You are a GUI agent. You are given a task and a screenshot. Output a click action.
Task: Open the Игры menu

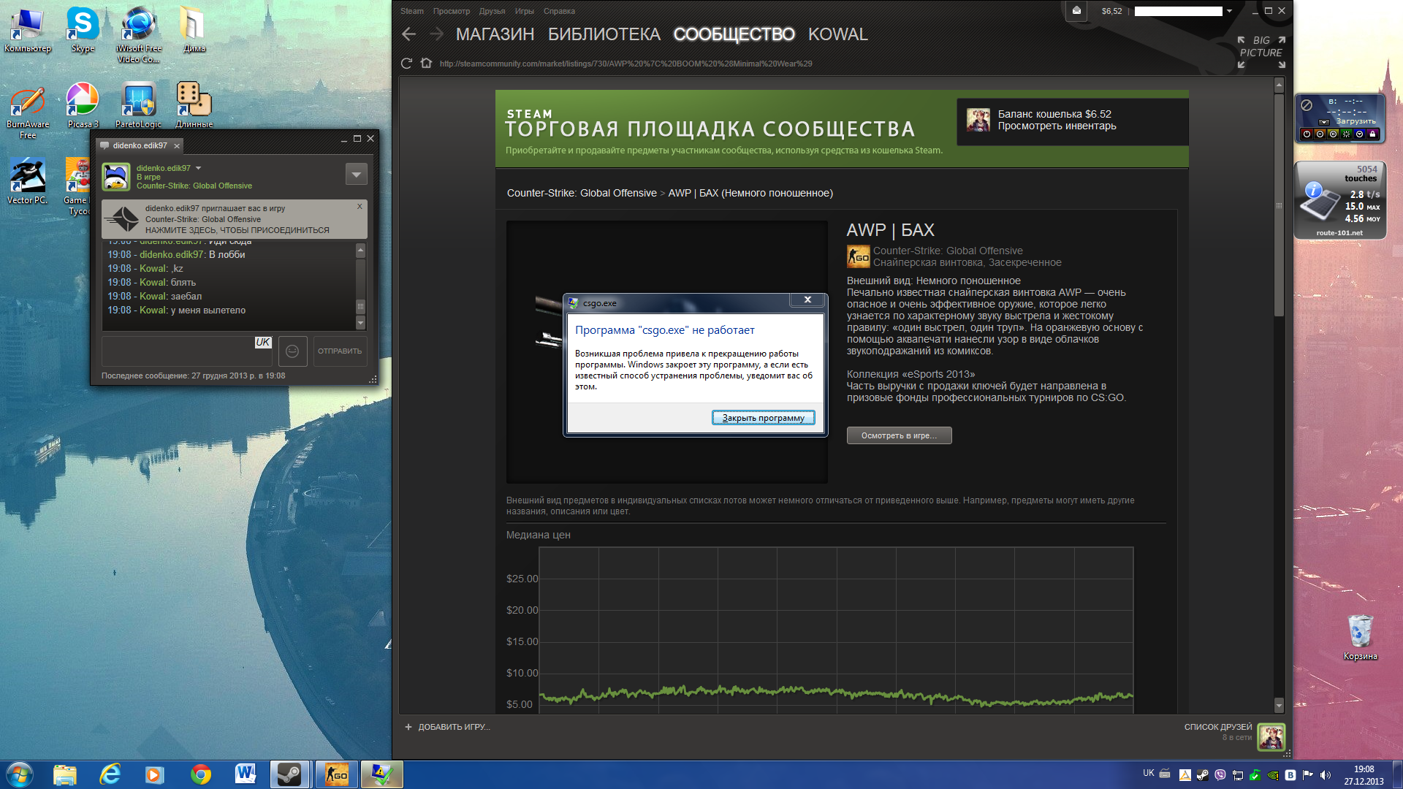point(524,11)
